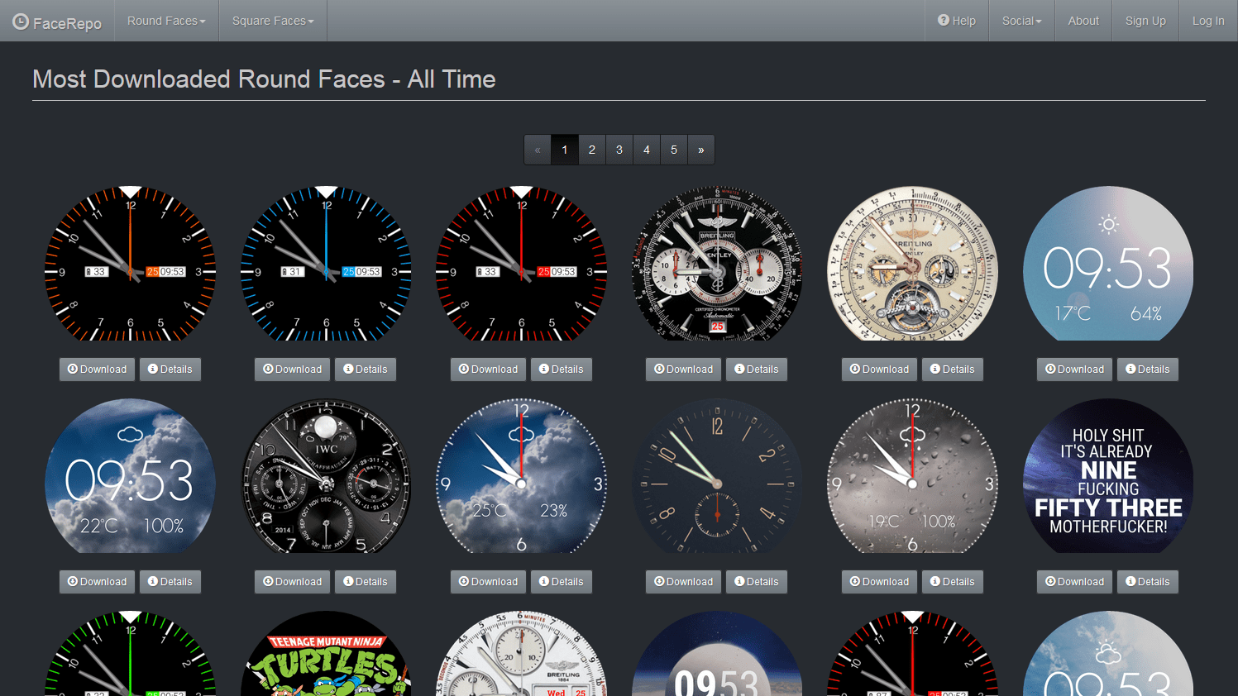The height and width of the screenshot is (696, 1238).
Task: Click the Help question-mark icon
Action: (x=944, y=21)
